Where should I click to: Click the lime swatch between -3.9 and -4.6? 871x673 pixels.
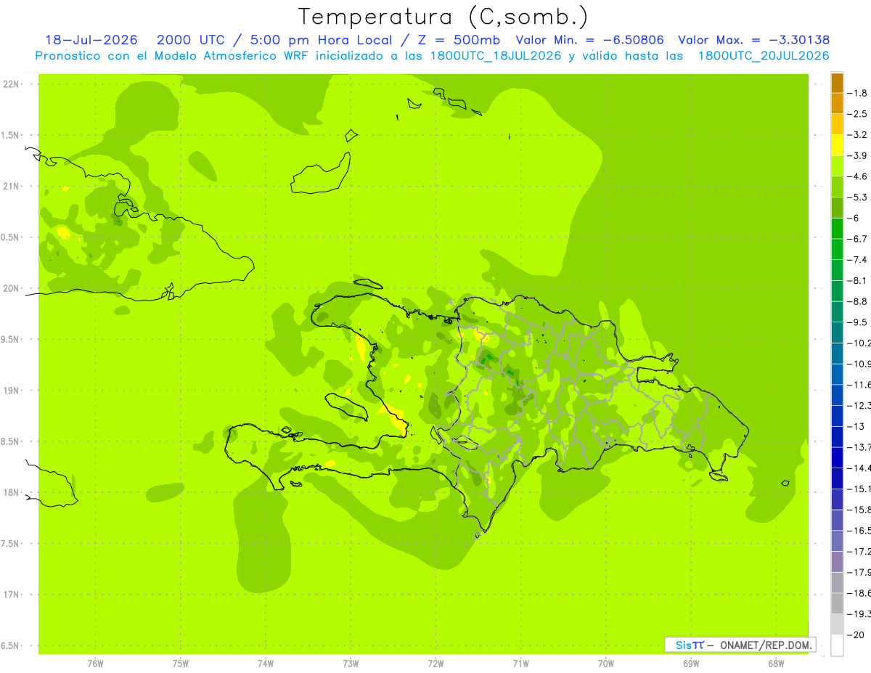coord(837,166)
